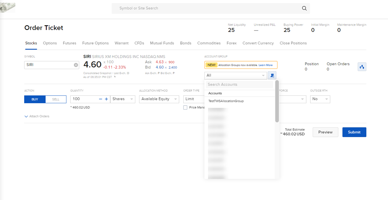Open the Available Equity allocation dropdown
The height and width of the screenshot is (200, 388).
click(x=159, y=99)
